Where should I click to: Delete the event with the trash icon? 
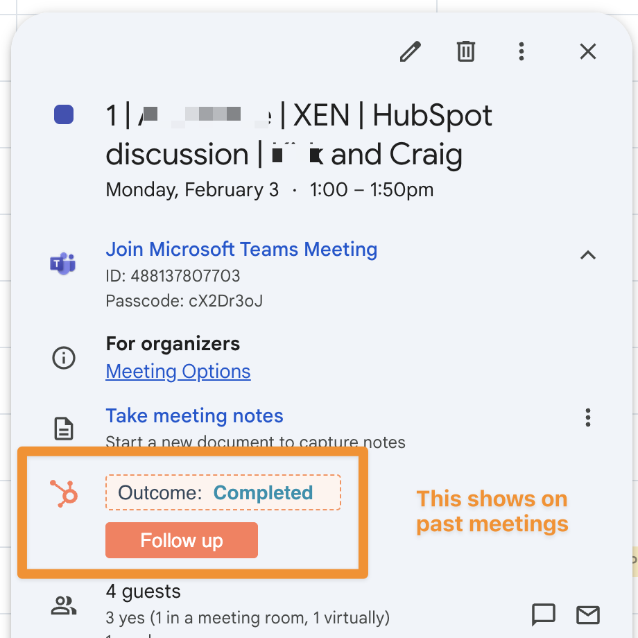466,51
